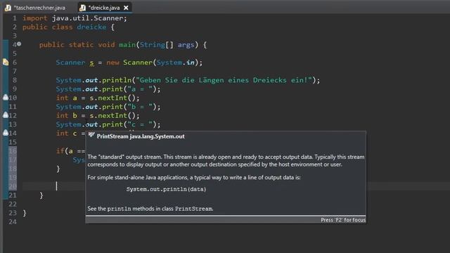450x253 pixels.
Task: Click line number 3 in the gutter
Action: pos(15,36)
